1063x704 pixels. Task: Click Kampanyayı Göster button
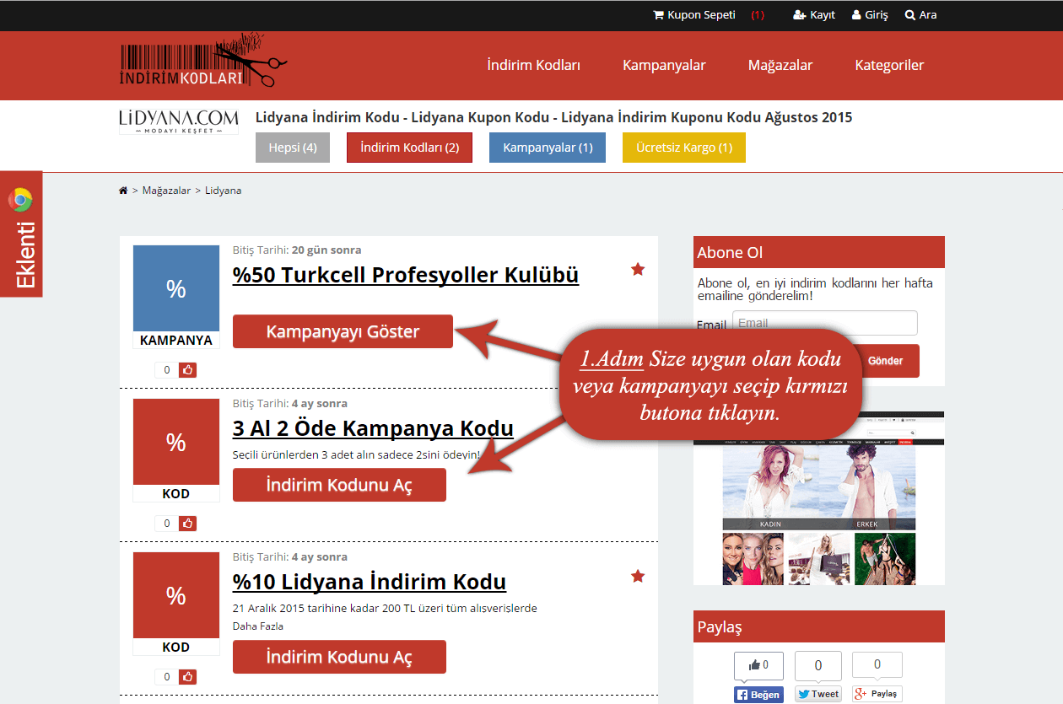pyautogui.click(x=343, y=331)
